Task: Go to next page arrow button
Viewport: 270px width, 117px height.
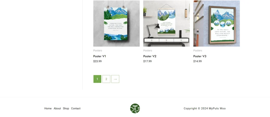Action: point(115,79)
